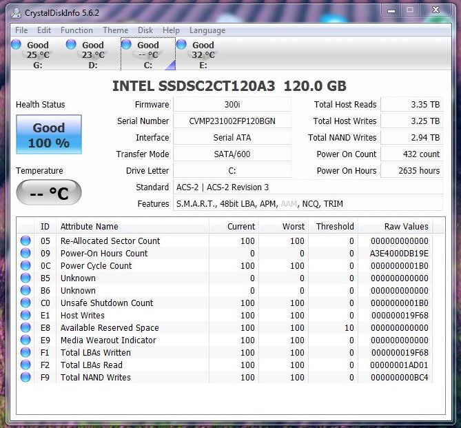The image size is (461, 428).
Task: Click the Standard field ACS-2 Revision 3
Action: pos(308,187)
